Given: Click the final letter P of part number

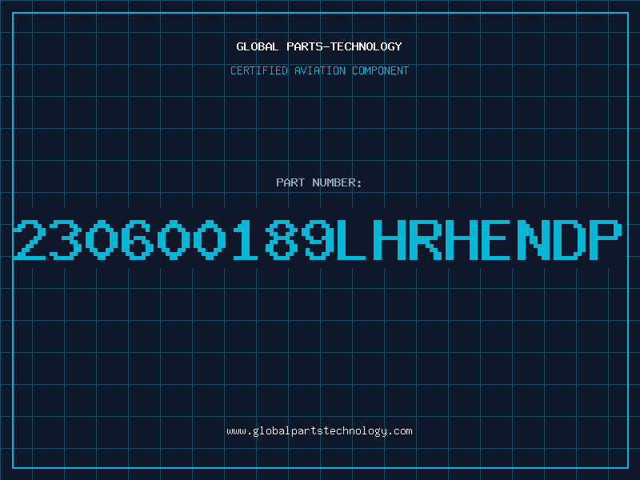Looking at the screenshot, I should click(x=605, y=239).
